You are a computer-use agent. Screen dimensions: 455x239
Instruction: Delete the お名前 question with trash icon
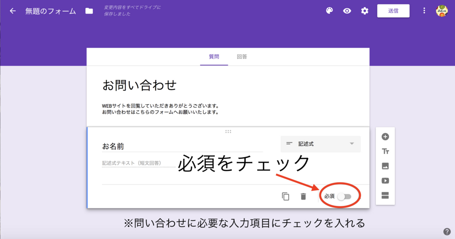coord(303,196)
